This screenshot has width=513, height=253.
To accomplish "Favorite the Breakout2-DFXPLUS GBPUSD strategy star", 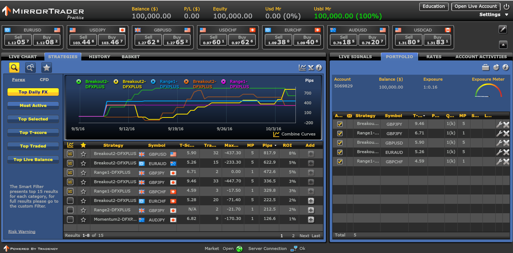I will click(x=84, y=154).
